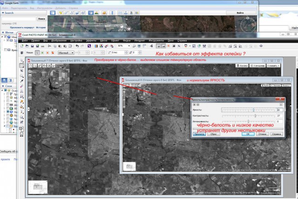Image resolution: width=298 pixels, height=199 pixels.
Task: Click Отмена in brightness dialog
Action: 262,134
